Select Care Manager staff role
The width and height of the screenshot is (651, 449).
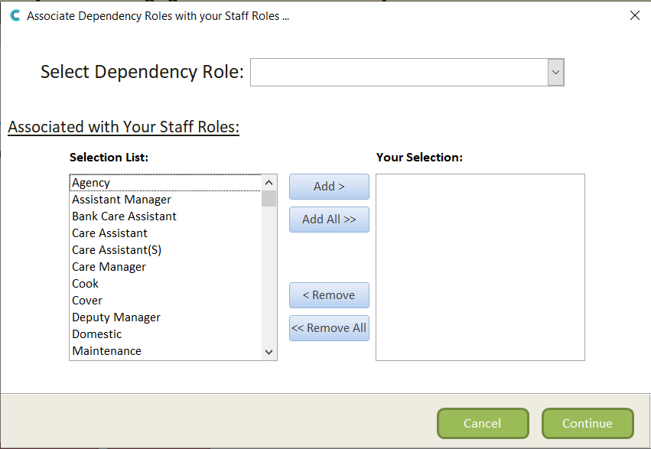coord(109,267)
